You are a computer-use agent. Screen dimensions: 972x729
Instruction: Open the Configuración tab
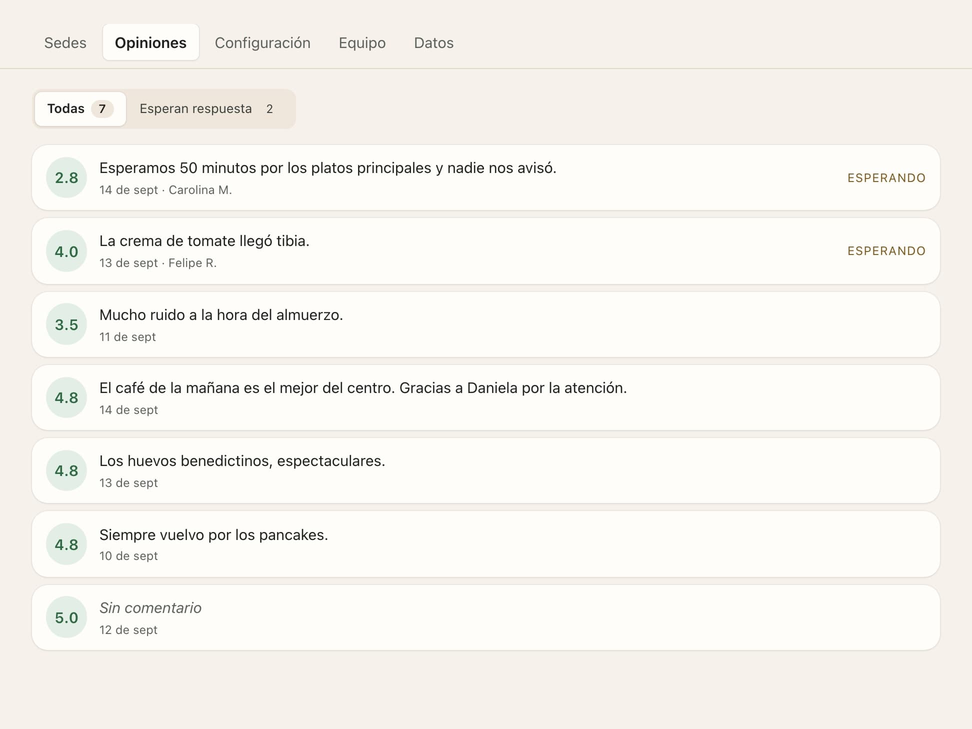click(262, 43)
